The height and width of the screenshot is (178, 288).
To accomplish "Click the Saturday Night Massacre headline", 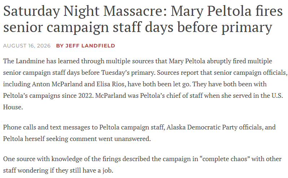I will coord(143,19).
